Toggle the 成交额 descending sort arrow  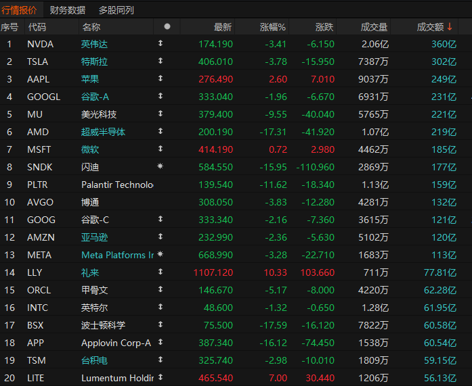click(x=450, y=27)
